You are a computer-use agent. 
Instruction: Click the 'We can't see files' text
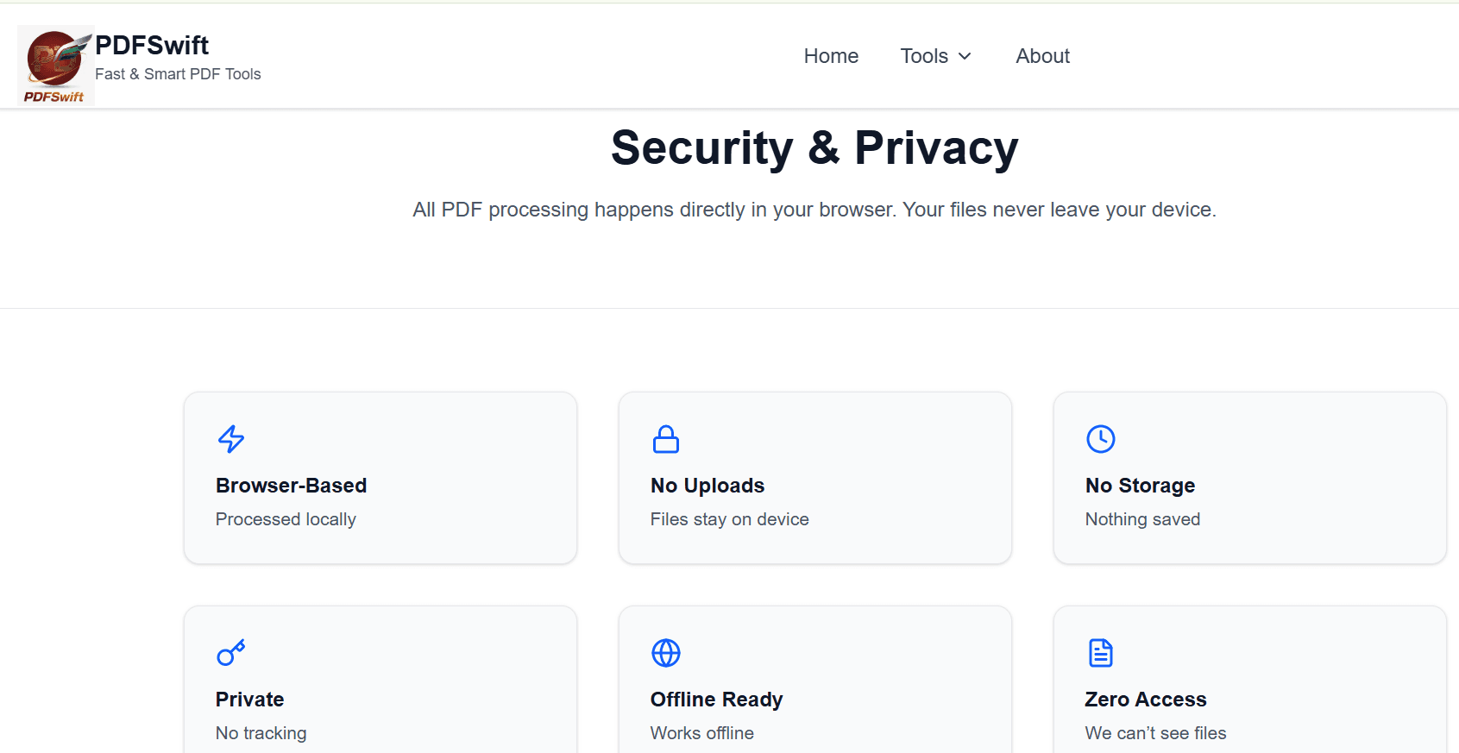pyautogui.click(x=1156, y=733)
